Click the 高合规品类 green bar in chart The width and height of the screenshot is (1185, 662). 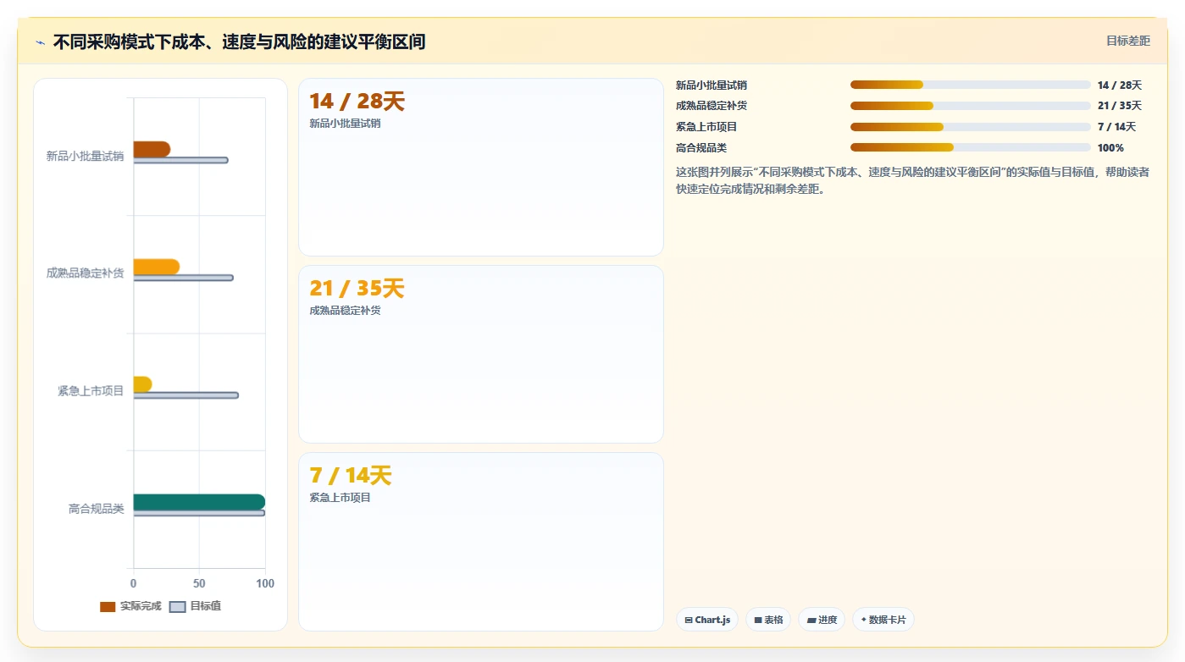click(x=199, y=502)
